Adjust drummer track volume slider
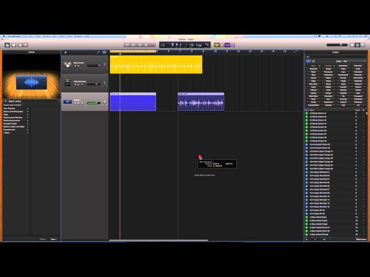Screen dimensions: 370x277 point(94,66)
